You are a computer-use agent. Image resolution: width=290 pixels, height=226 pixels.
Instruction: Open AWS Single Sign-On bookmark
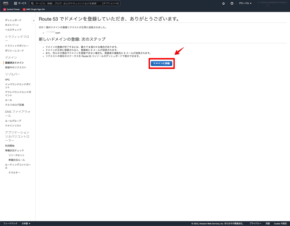click(34, 9)
